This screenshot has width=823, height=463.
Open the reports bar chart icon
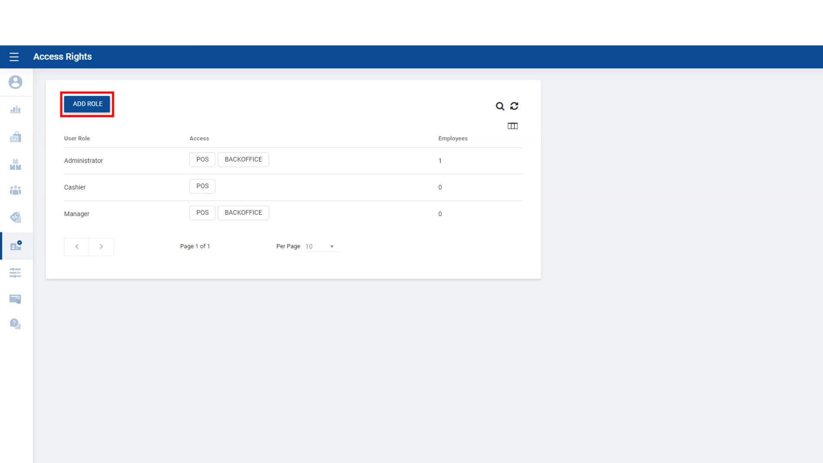15,109
